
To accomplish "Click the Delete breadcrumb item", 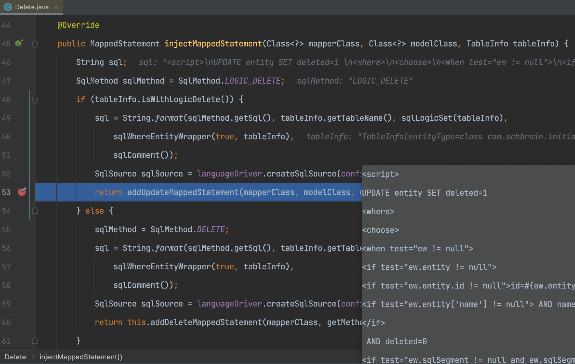I will pyautogui.click(x=15, y=357).
